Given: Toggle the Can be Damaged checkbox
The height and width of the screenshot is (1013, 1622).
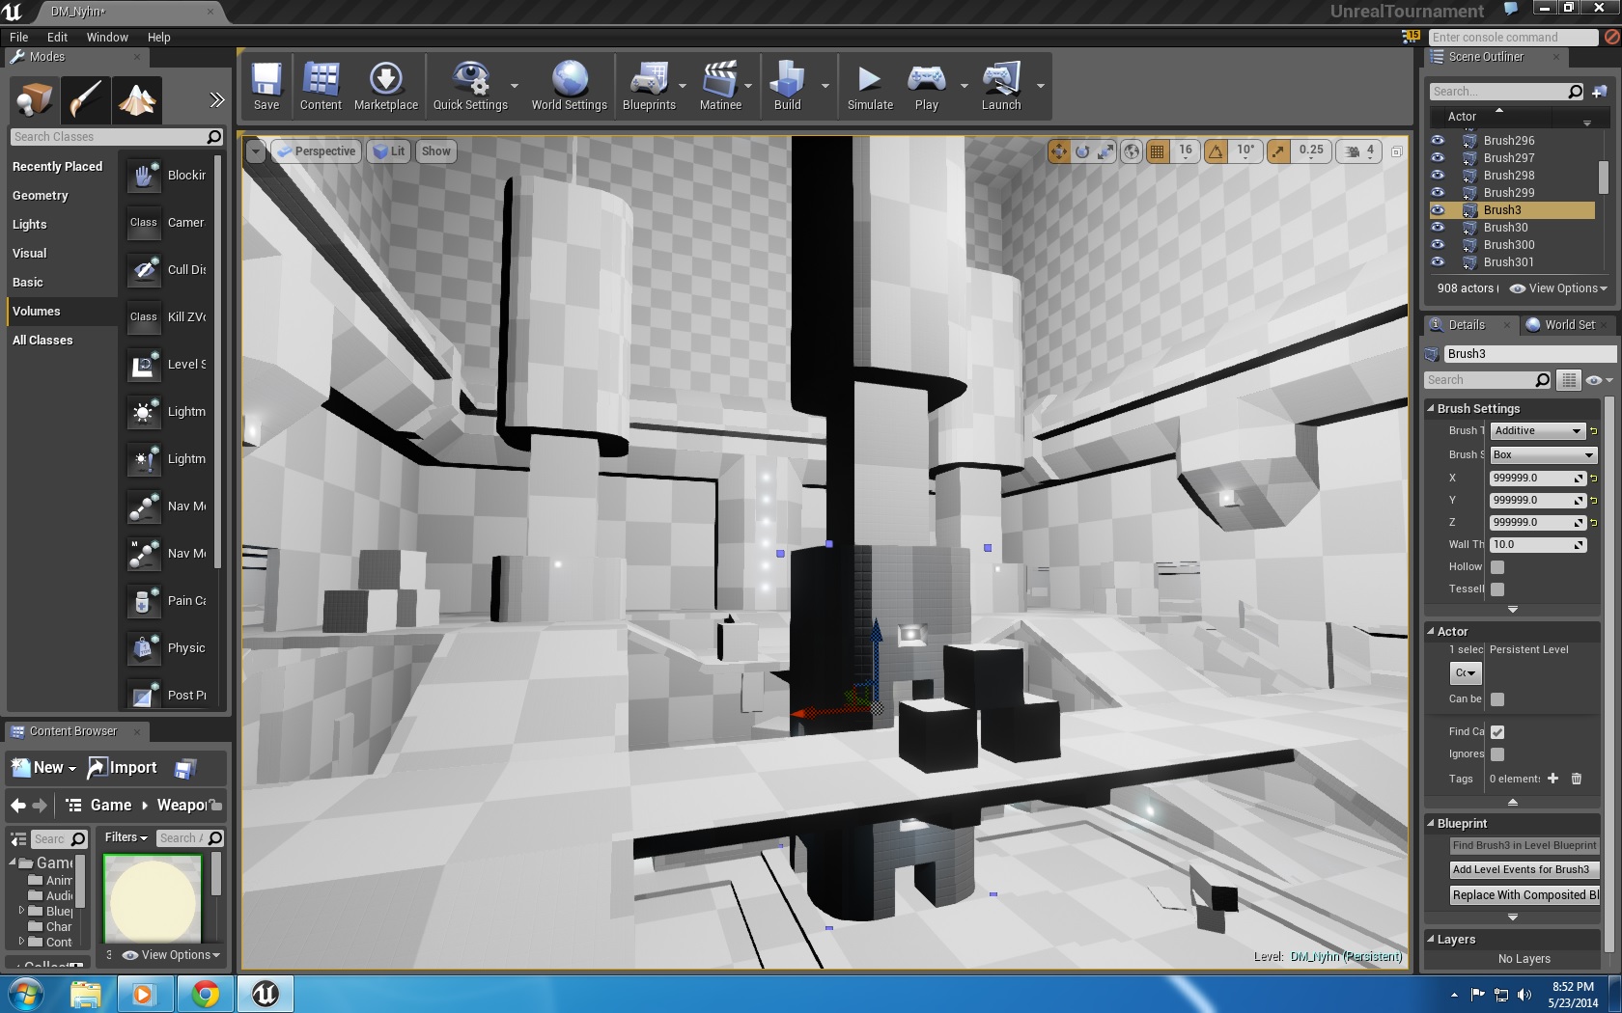Looking at the screenshot, I should tap(1497, 699).
